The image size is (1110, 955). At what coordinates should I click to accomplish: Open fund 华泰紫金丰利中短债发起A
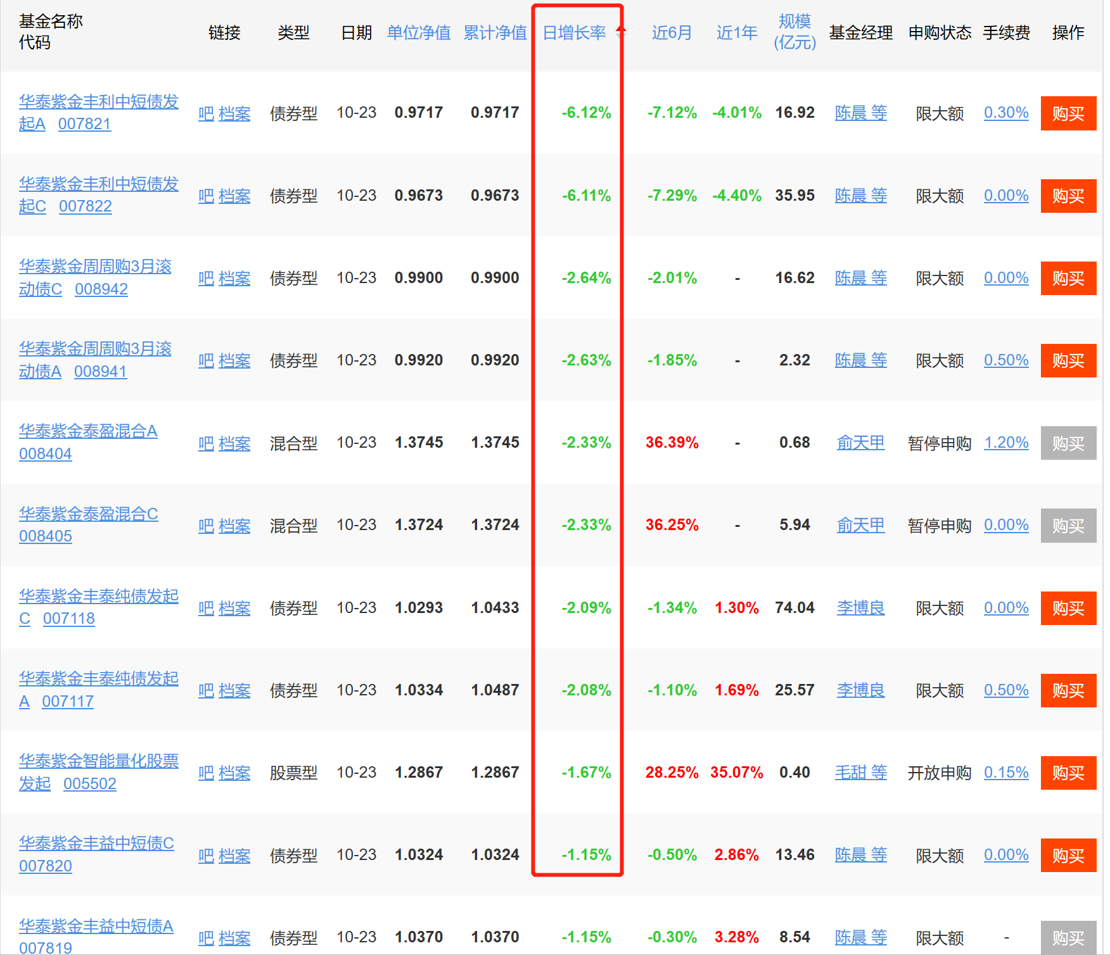98,112
